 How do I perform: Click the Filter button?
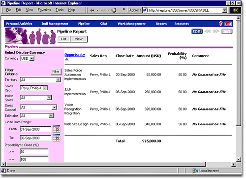pos(56,72)
